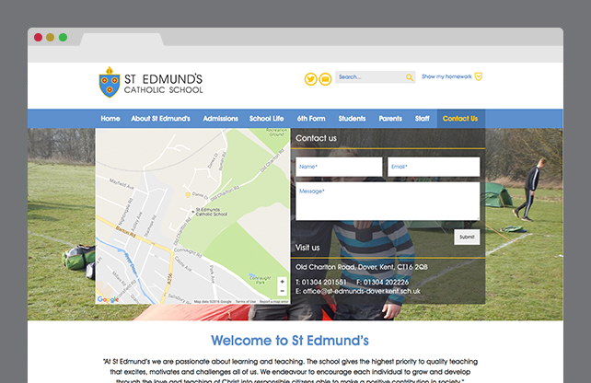Zoom in on the map
This screenshot has width=591, height=383.
click(282, 281)
